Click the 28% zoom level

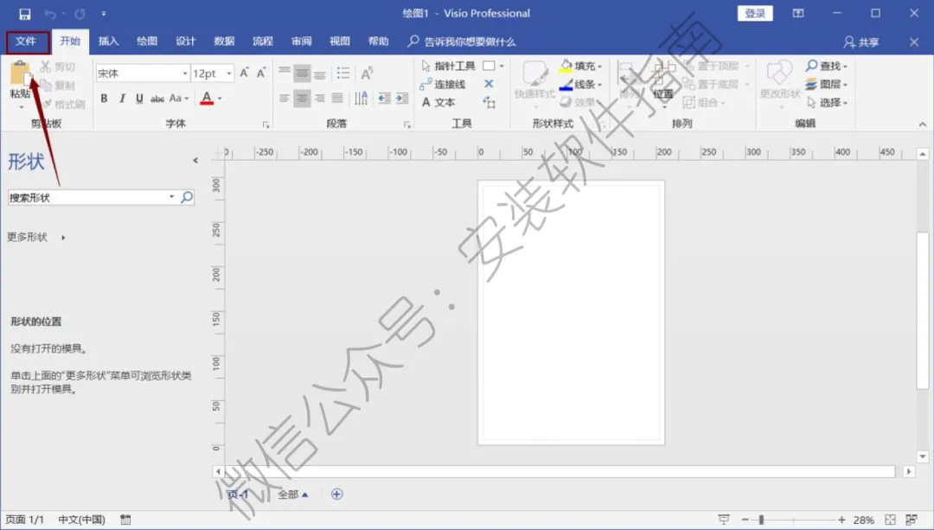[864, 520]
